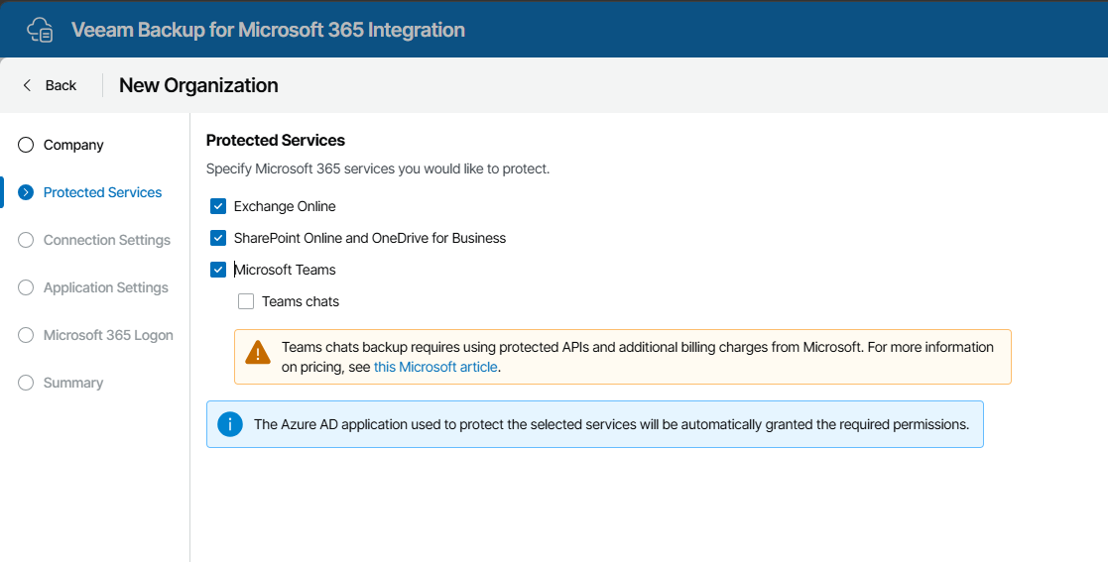Open the Company wizard step
Screen dimensions: 1108x562
(x=73, y=145)
